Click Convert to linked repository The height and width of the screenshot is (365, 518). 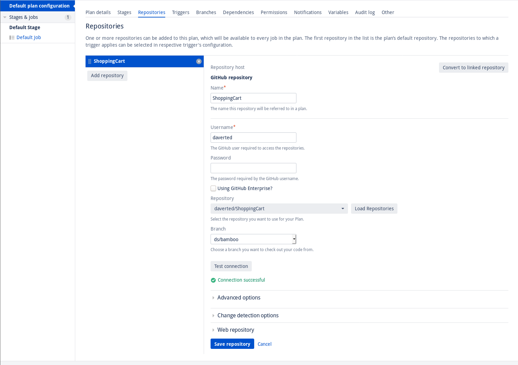[x=474, y=68]
